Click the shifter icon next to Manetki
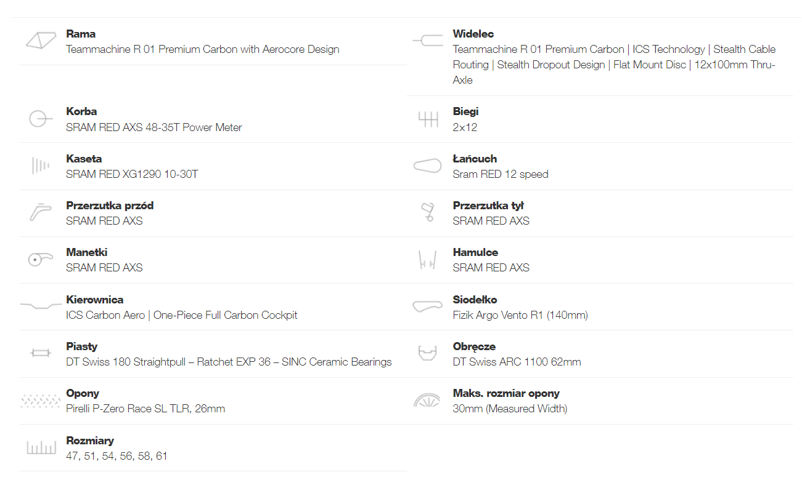Screen dimensions: 802x496 click(x=41, y=260)
